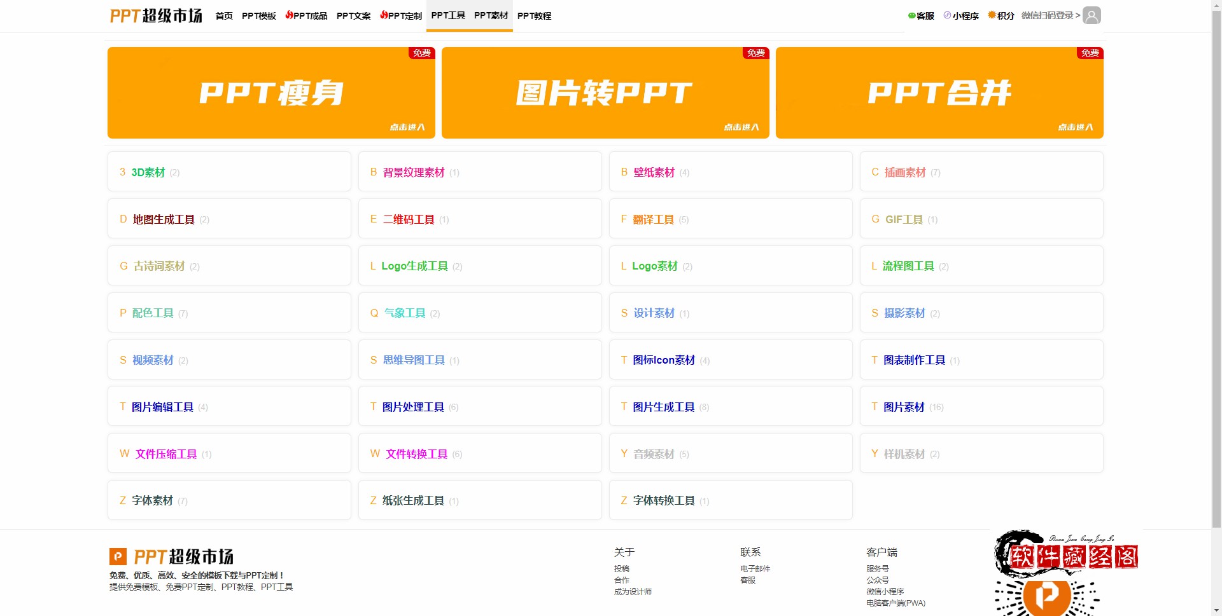The height and width of the screenshot is (616, 1222).
Task: Click the PPT超级市场 header logo
Action: click(x=156, y=16)
